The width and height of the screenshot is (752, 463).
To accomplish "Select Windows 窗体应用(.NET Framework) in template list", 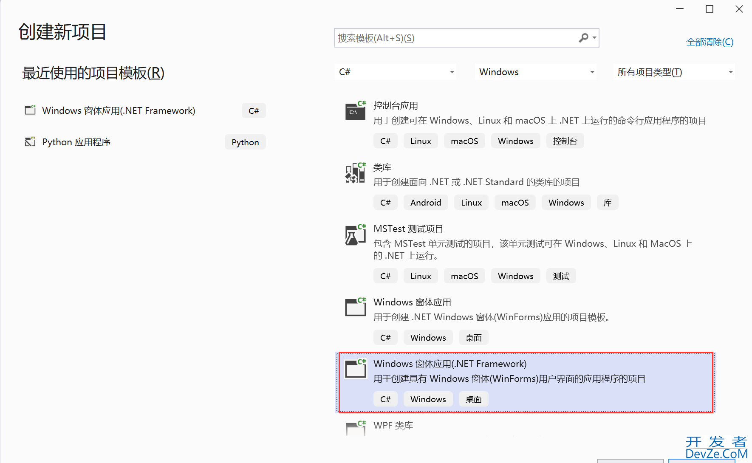I will tap(526, 382).
